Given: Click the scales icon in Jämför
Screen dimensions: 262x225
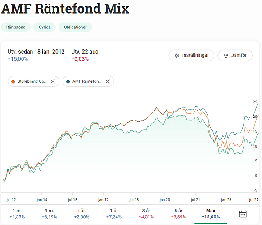Looking at the screenshot, I should tap(226, 55).
